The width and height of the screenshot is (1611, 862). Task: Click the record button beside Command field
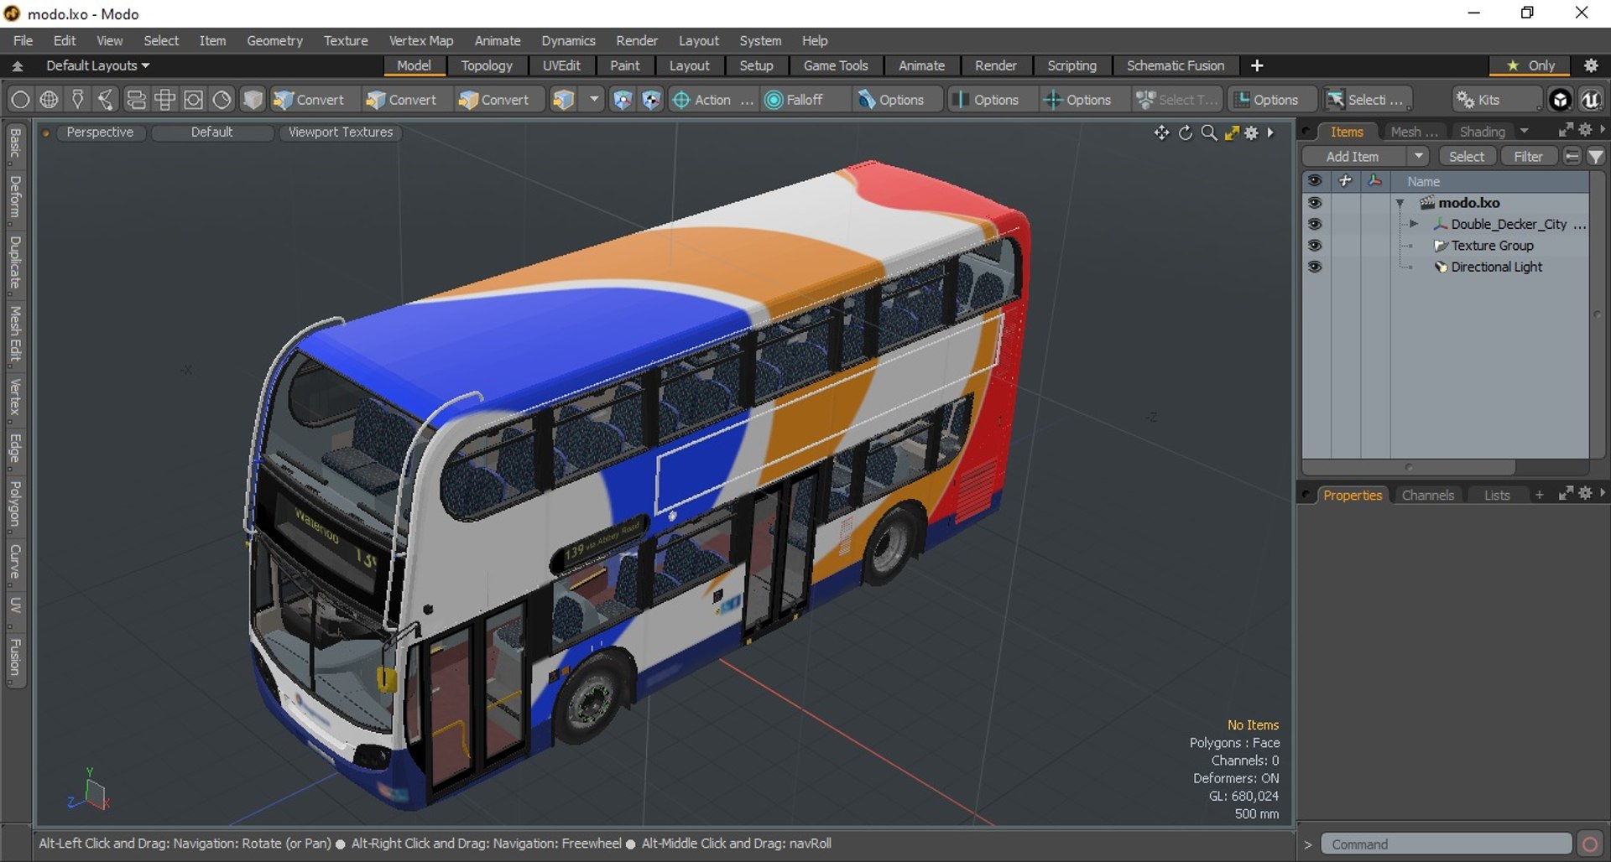click(1589, 844)
